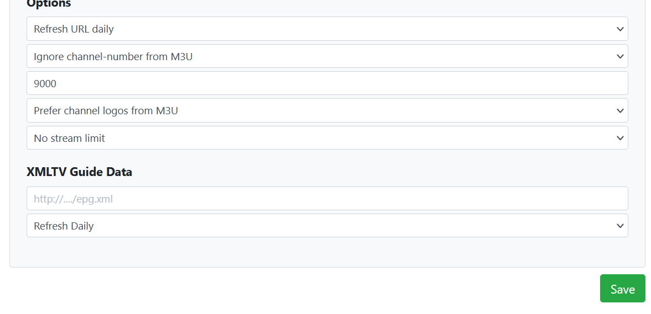Click the chevron on the channel-number dropdown
The image size is (651, 314).
pos(620,56)
